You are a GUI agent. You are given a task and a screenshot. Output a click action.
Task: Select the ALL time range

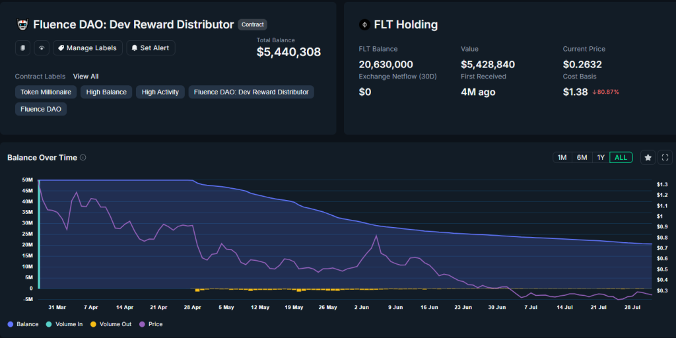pos(621,157)
